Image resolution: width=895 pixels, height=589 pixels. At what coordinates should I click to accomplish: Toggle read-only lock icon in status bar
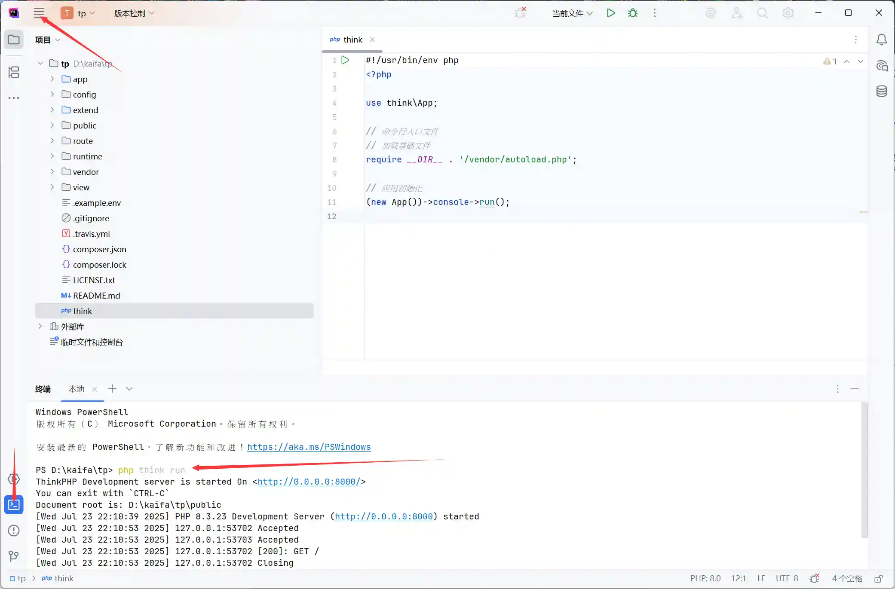point(879,578)
